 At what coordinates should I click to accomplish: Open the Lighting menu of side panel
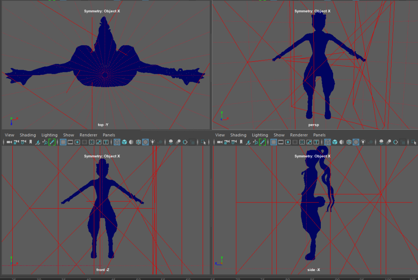point(260,135)
